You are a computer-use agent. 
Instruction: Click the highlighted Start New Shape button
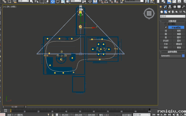(x=176, y=27)
